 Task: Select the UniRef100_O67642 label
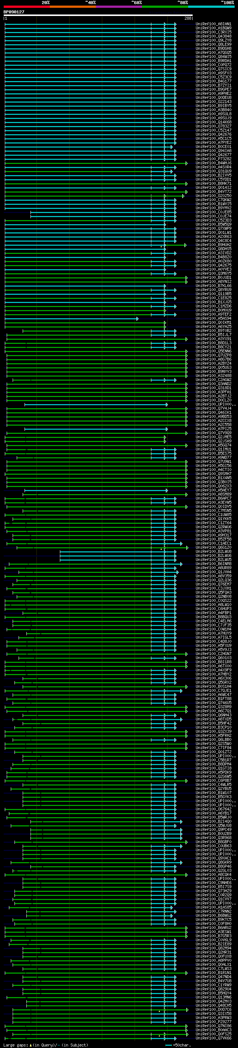click(x=213, y=809)
